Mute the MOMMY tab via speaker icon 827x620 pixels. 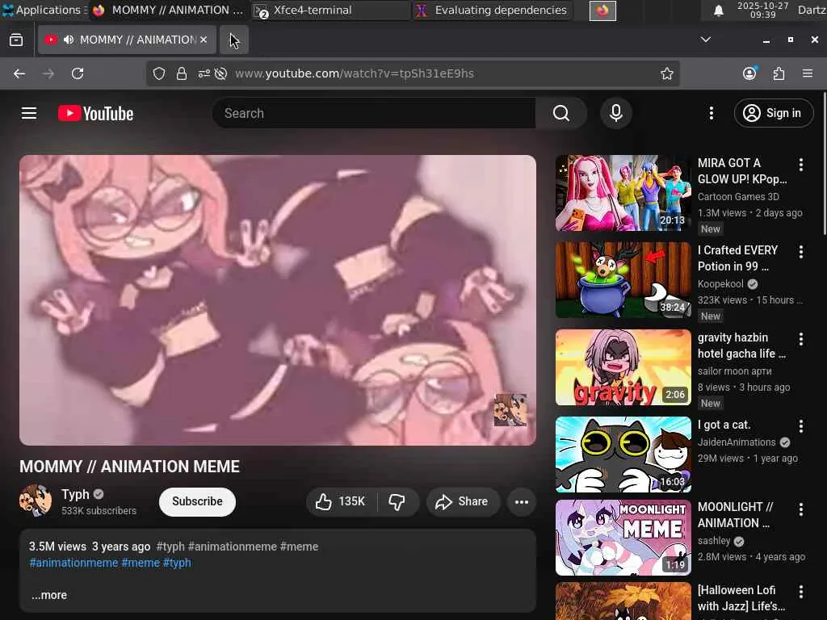pos(69,40)
